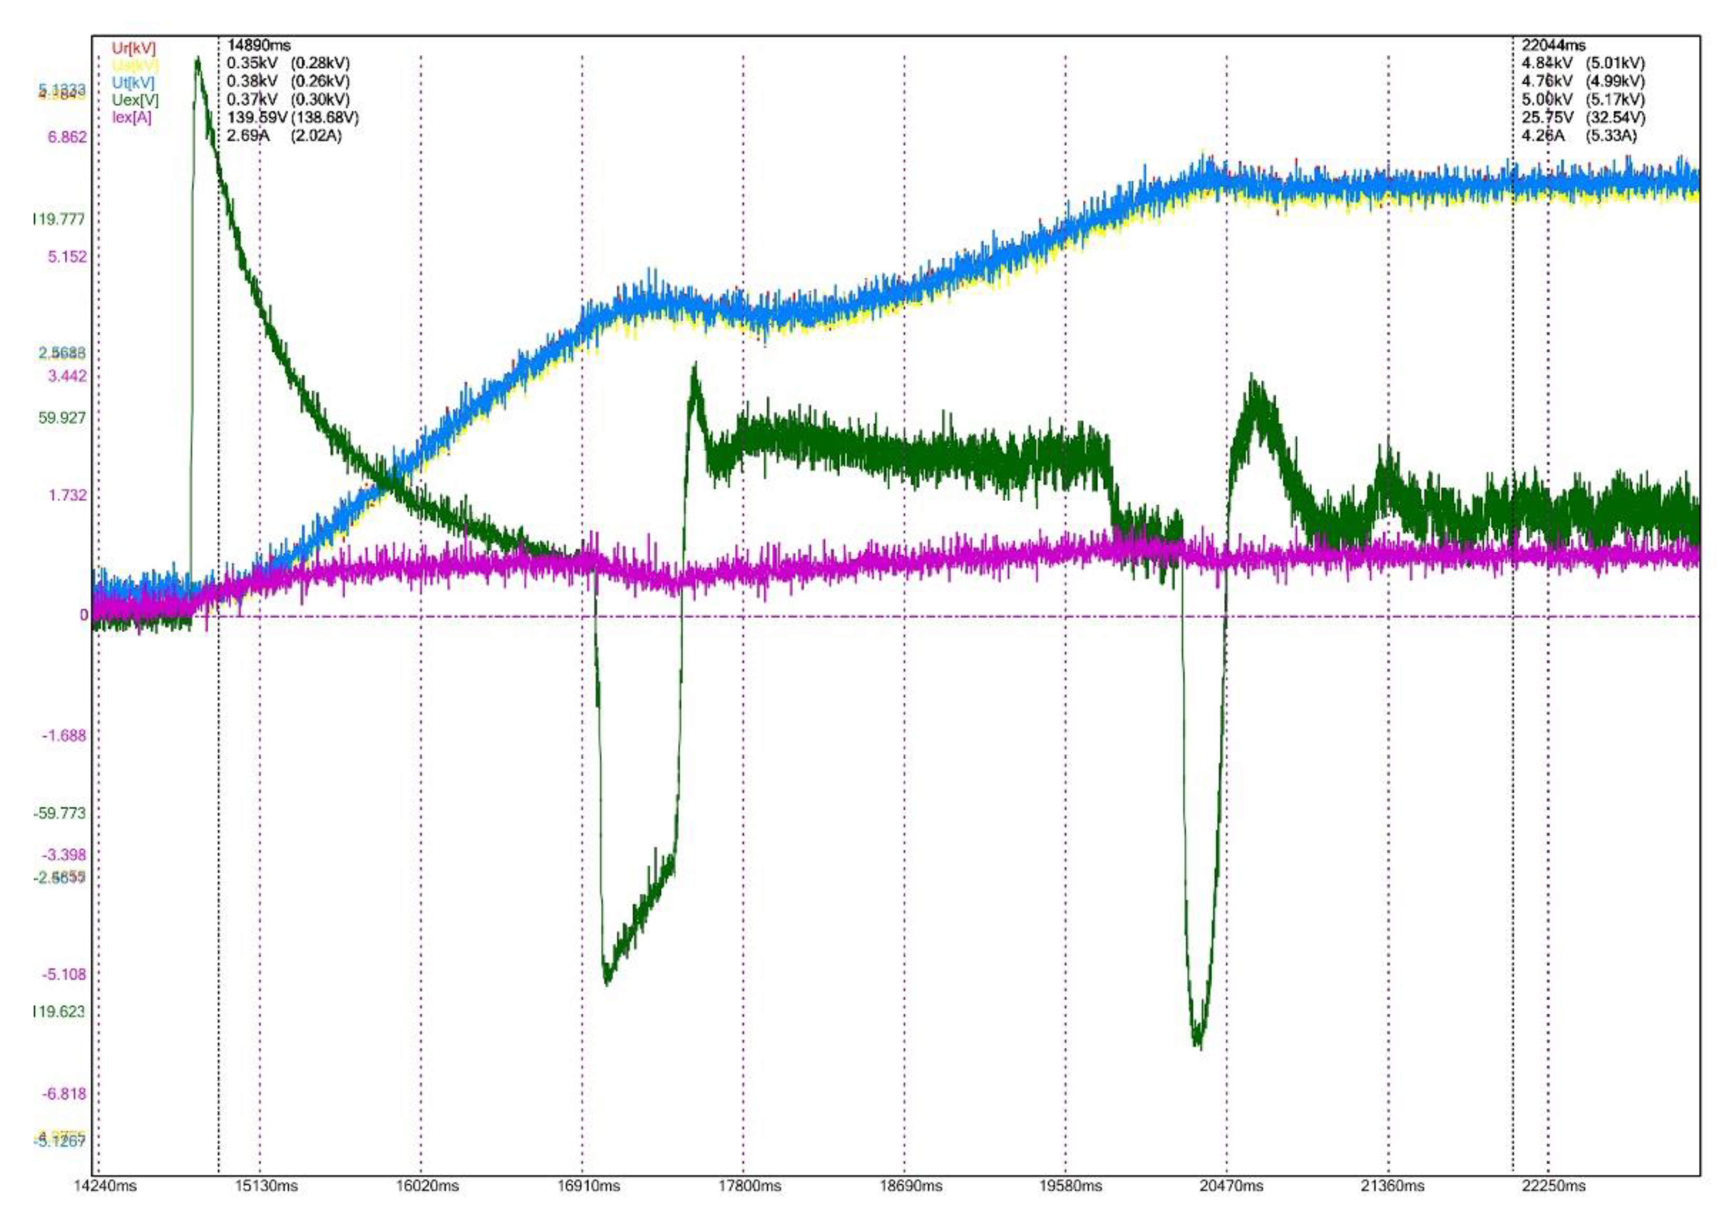Click the blue Ut[kV] legend label
The width and height of the screenshot is (1730, 1220).
(x=134, y=82)
